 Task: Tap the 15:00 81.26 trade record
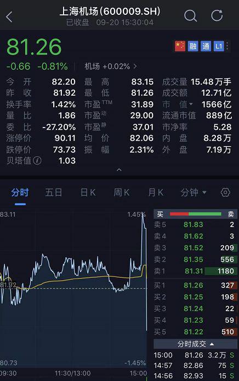coord(195,355)
